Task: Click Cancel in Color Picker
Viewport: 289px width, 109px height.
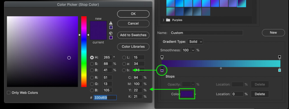Action: coord(133,24)
